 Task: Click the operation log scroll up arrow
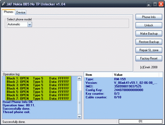click(79, 78)
